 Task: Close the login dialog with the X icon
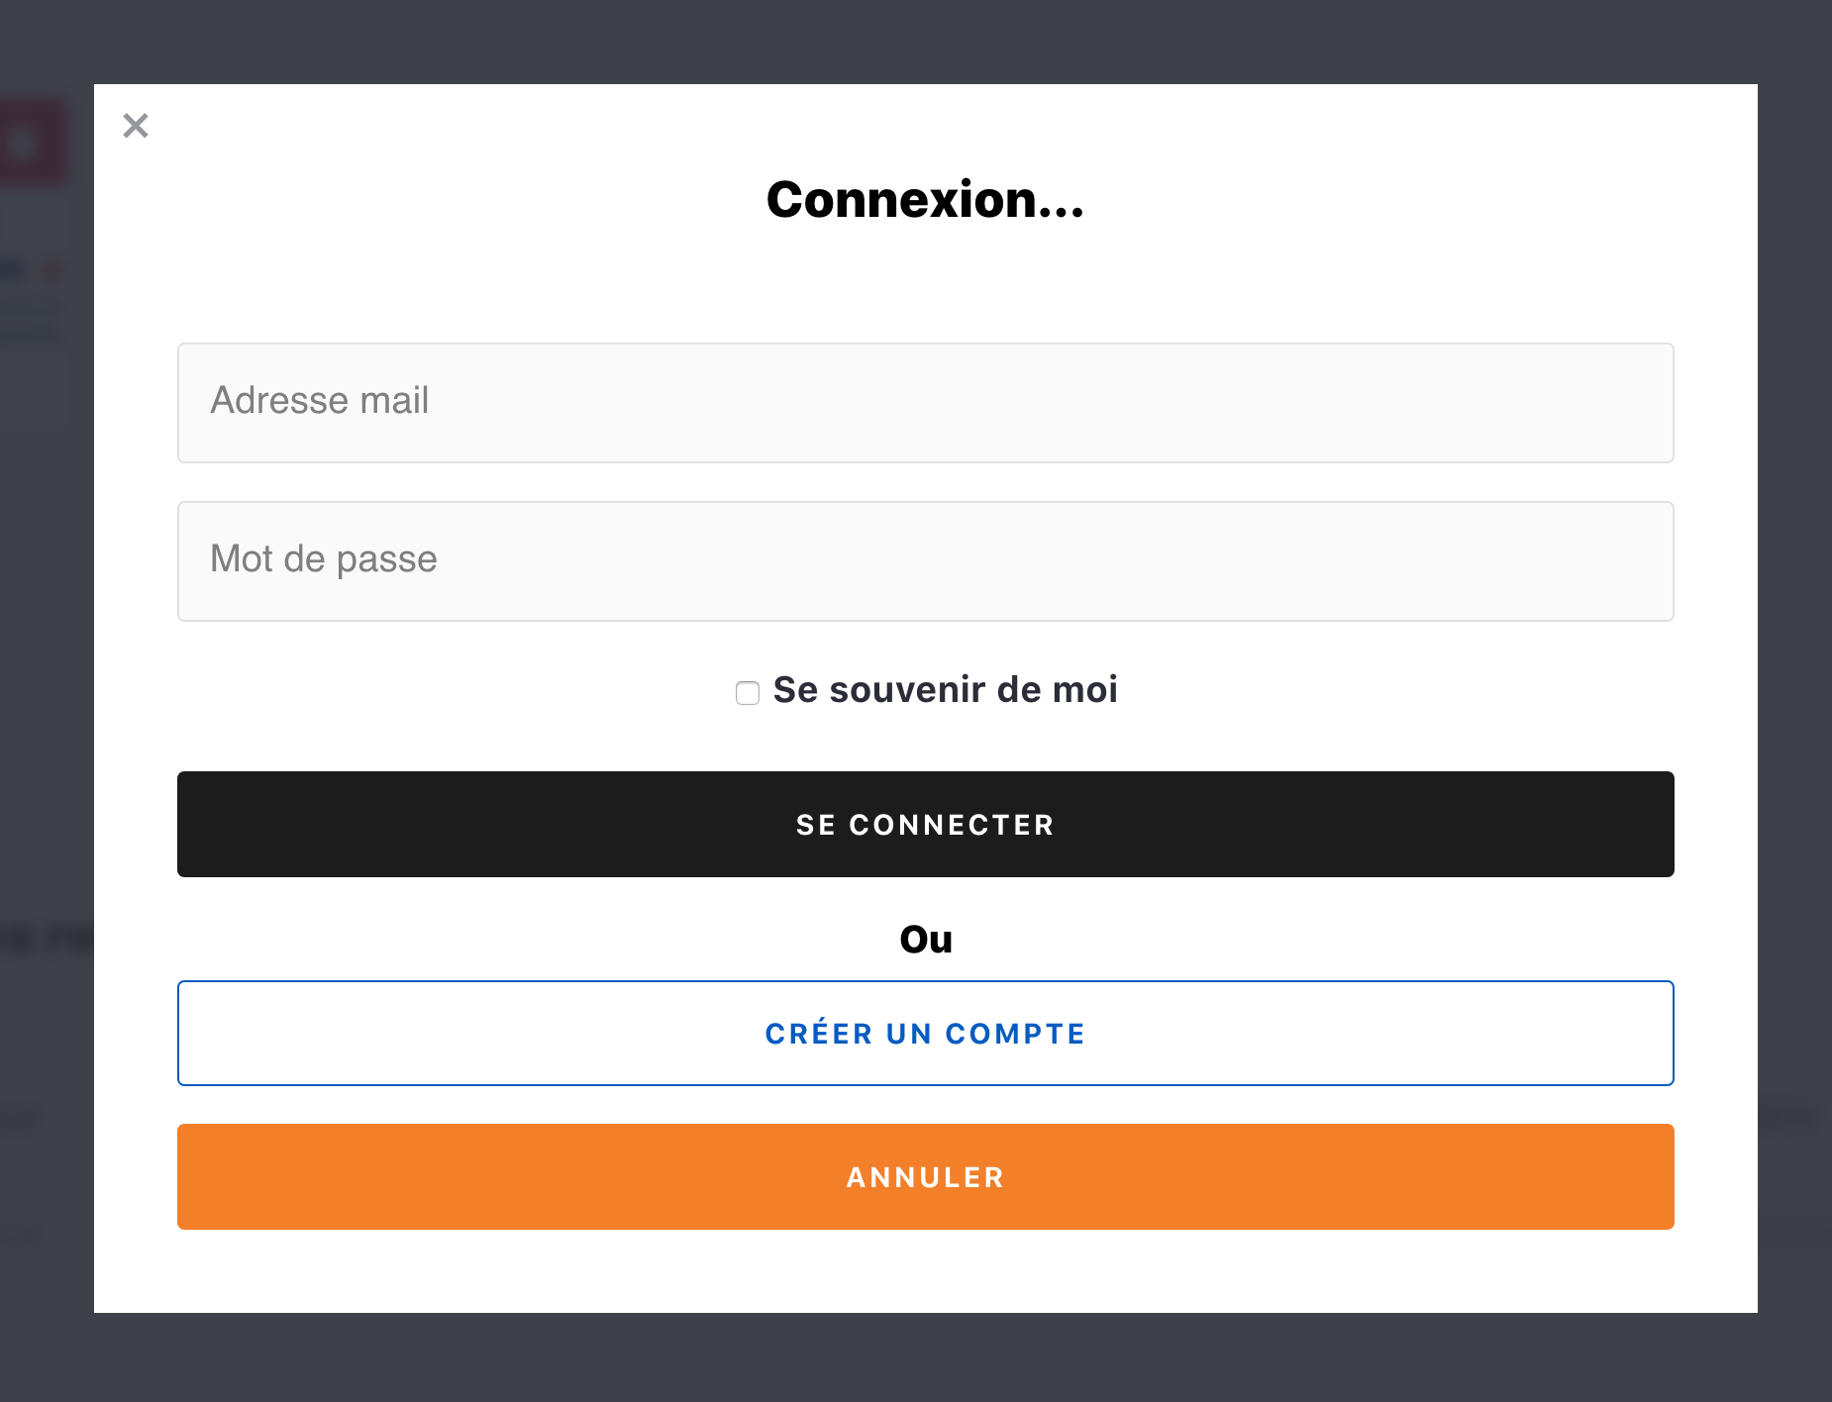pyautogui.click(x=136, y=126)
